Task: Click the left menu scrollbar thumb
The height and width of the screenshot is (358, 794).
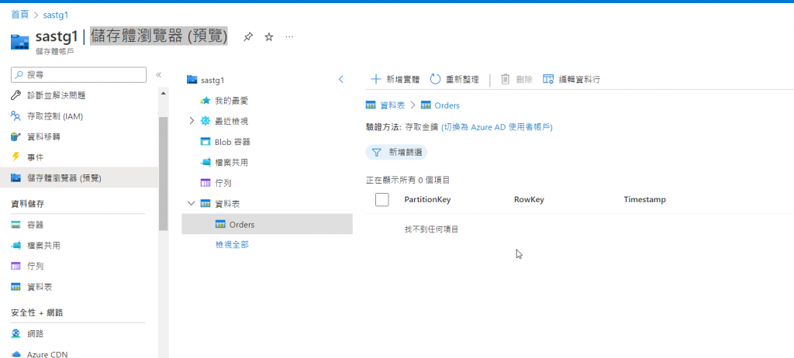Action: [x=163, y=174]
